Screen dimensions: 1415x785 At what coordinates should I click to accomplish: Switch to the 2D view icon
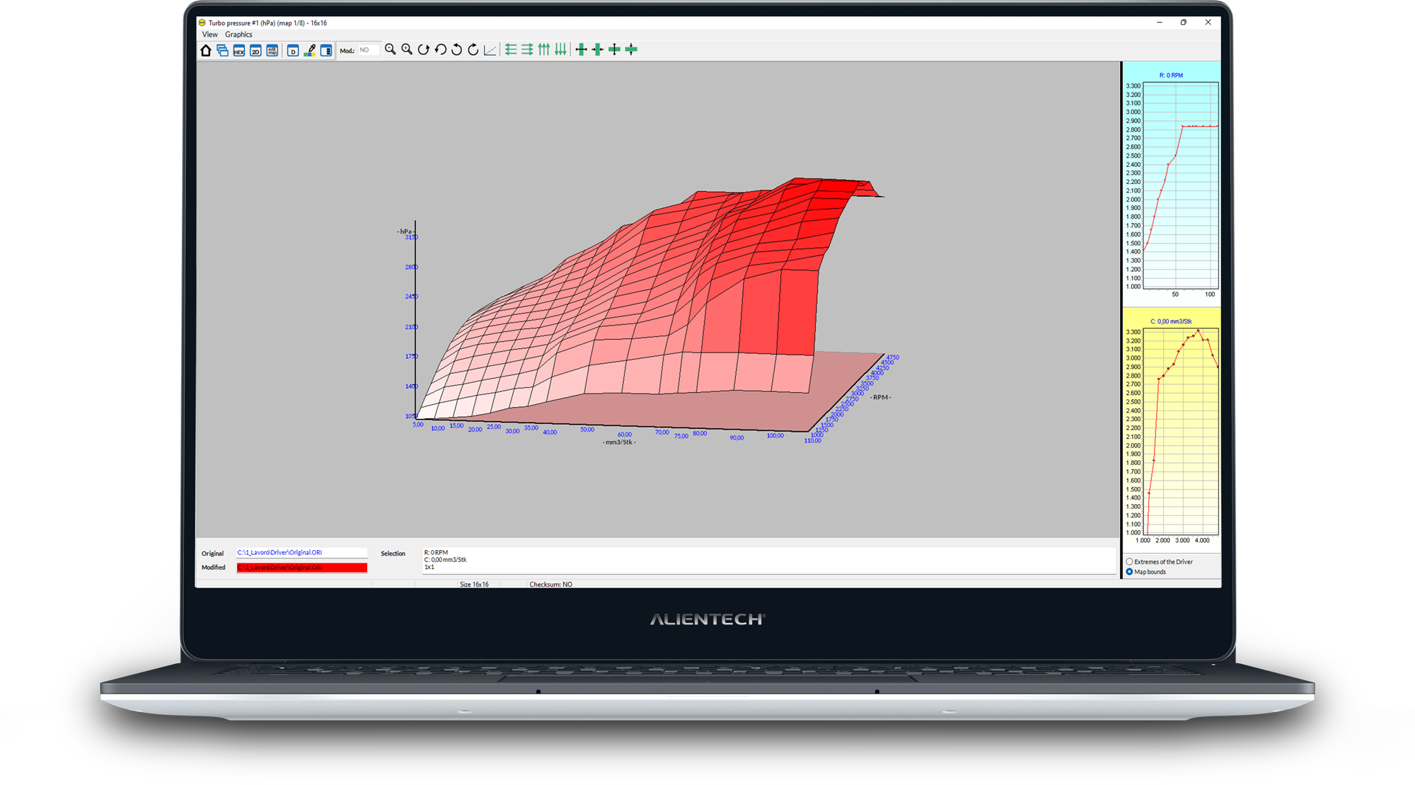pos(255,50)
